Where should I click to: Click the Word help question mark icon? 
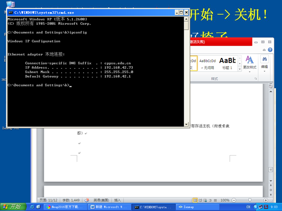[x=270, y=50]
